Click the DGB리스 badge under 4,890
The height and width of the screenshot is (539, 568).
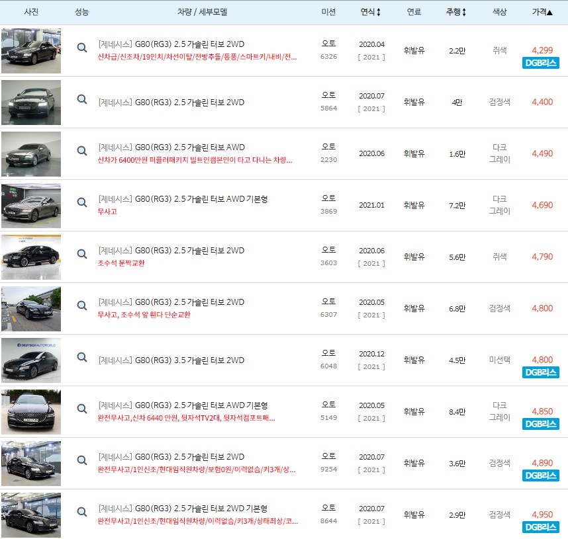(x=541, y=476)
